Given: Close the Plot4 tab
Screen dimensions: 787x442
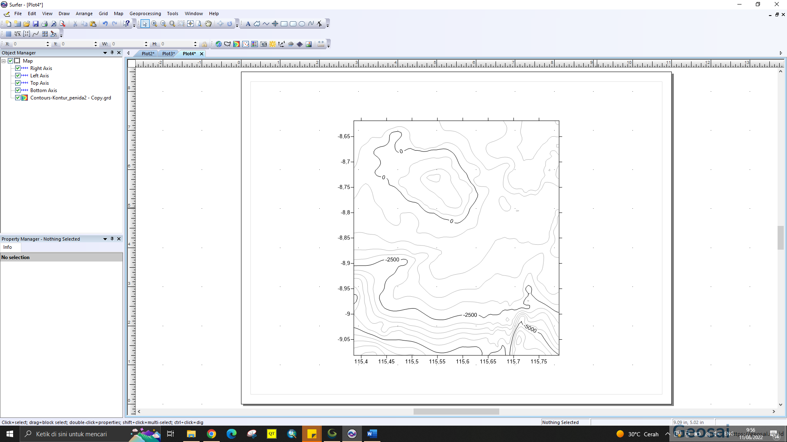Looking at the screenshot, I should click(201, 53).
